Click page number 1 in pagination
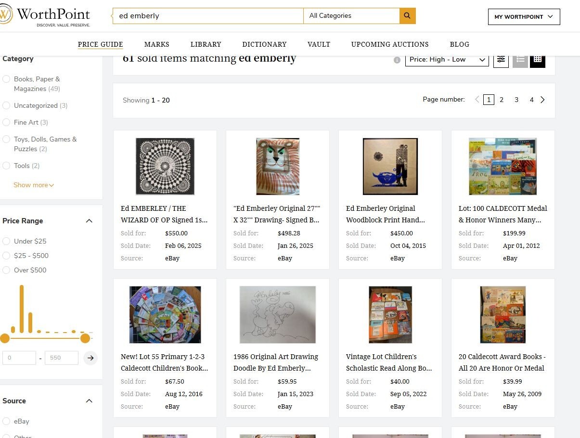 pyautogui.click(x=489, y=100)
